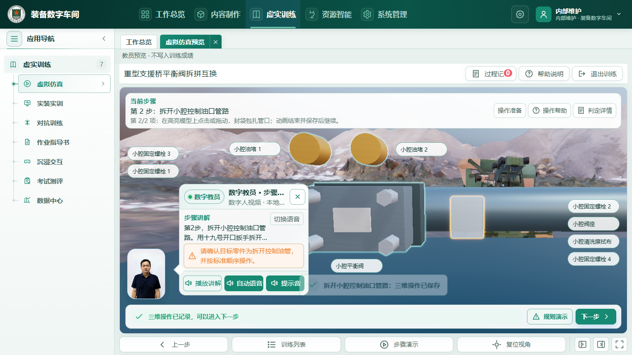The height and width of the screenshot is (355, 632).
Task: Click the 帮助说明 help button
Action: [544, 74]
